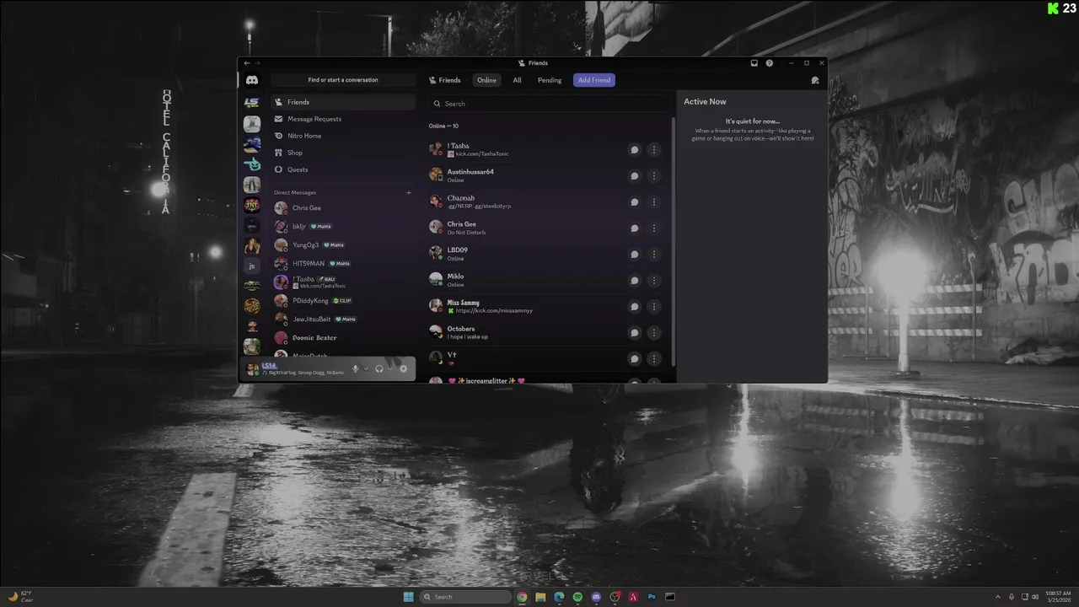Open Shop in sidebar
This screenshot has width=1079, height=607.
[343, 153]
